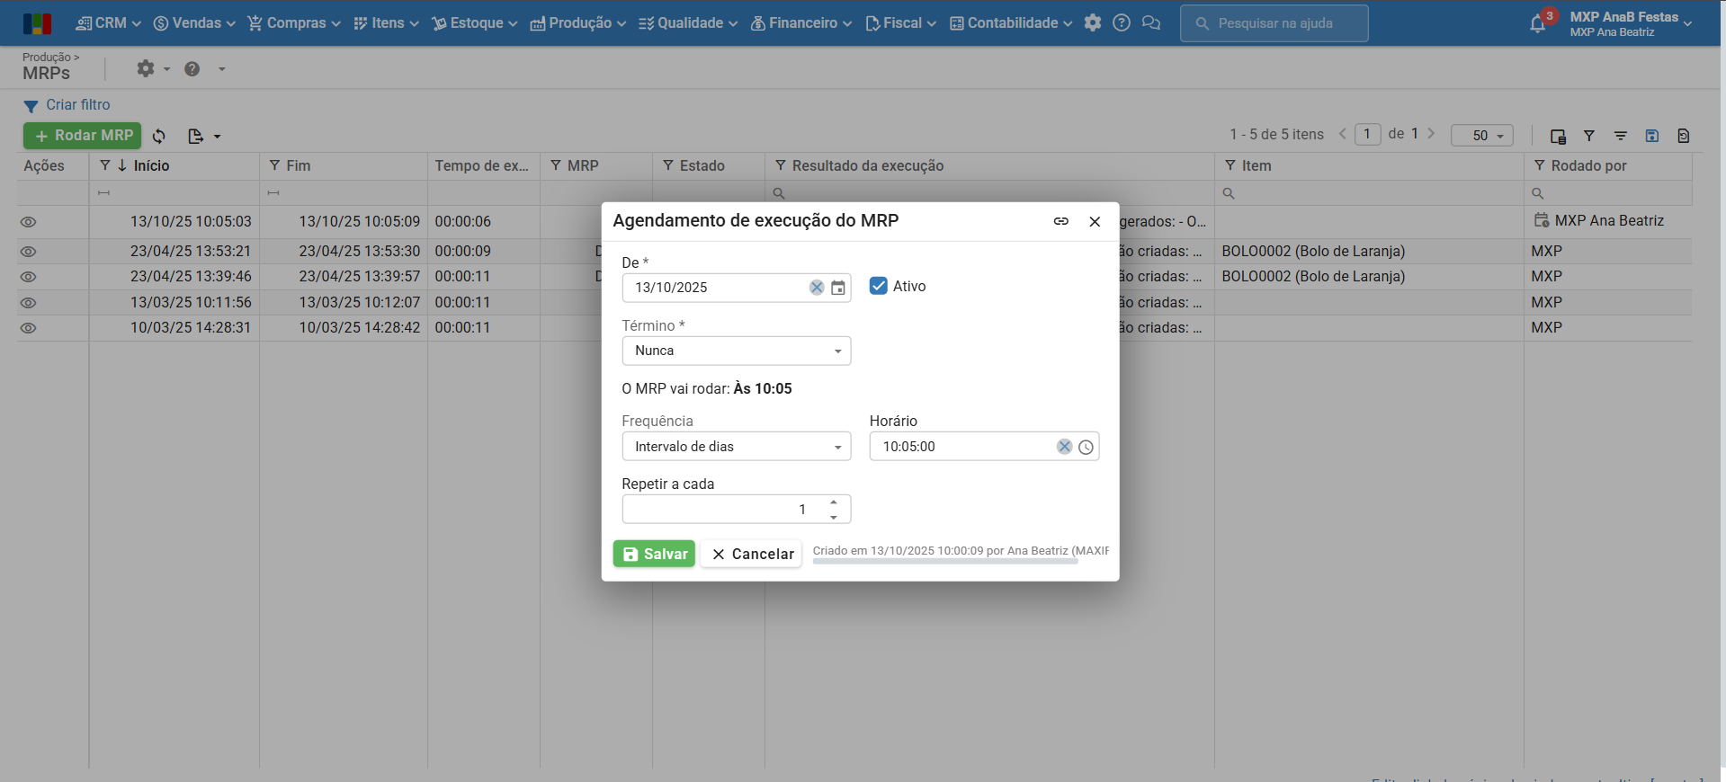Viewport: 1726px width, 782px height.
Task: View details of 23/04/25 13:53:21 run
Action: point(29,252)
